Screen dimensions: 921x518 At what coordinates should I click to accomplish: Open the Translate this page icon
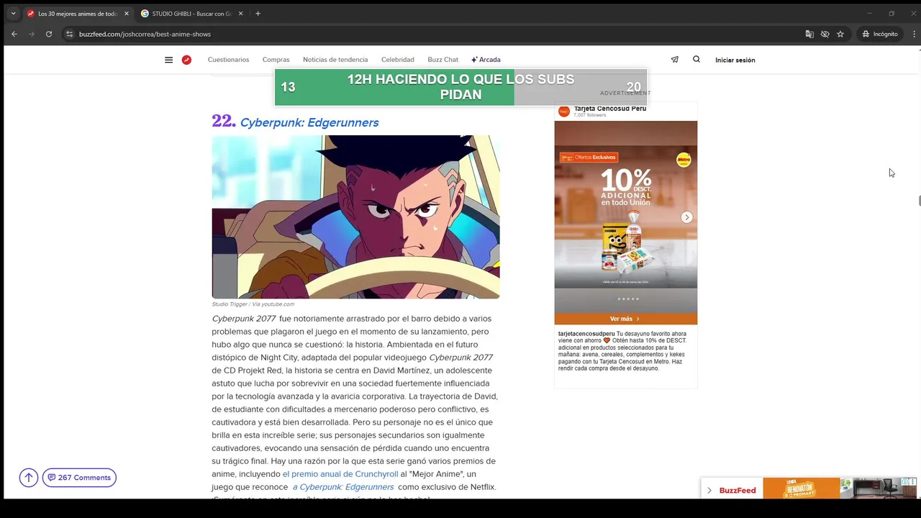pyautogui.click(x=809, y=34)
